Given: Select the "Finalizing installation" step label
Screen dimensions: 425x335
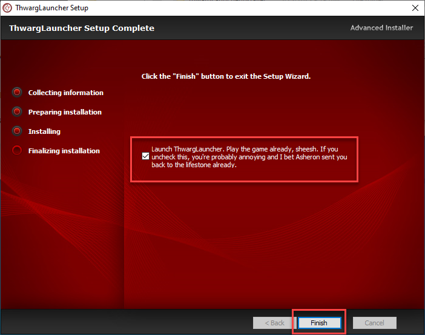Looking at the screenshot, I should click(x=64, y=151).
